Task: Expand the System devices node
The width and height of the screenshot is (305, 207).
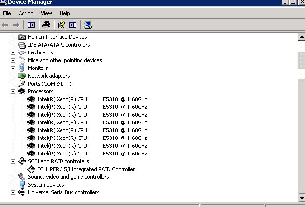Action: [x=13, y=185]
